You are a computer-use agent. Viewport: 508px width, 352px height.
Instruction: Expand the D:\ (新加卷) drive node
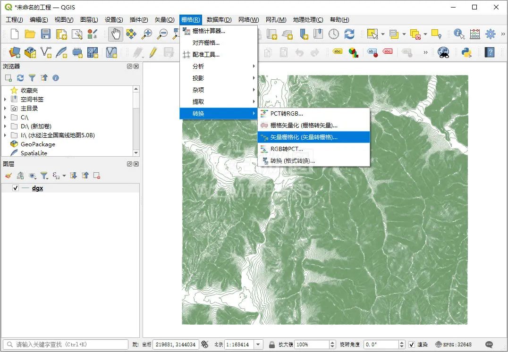[x=5, y=126]
